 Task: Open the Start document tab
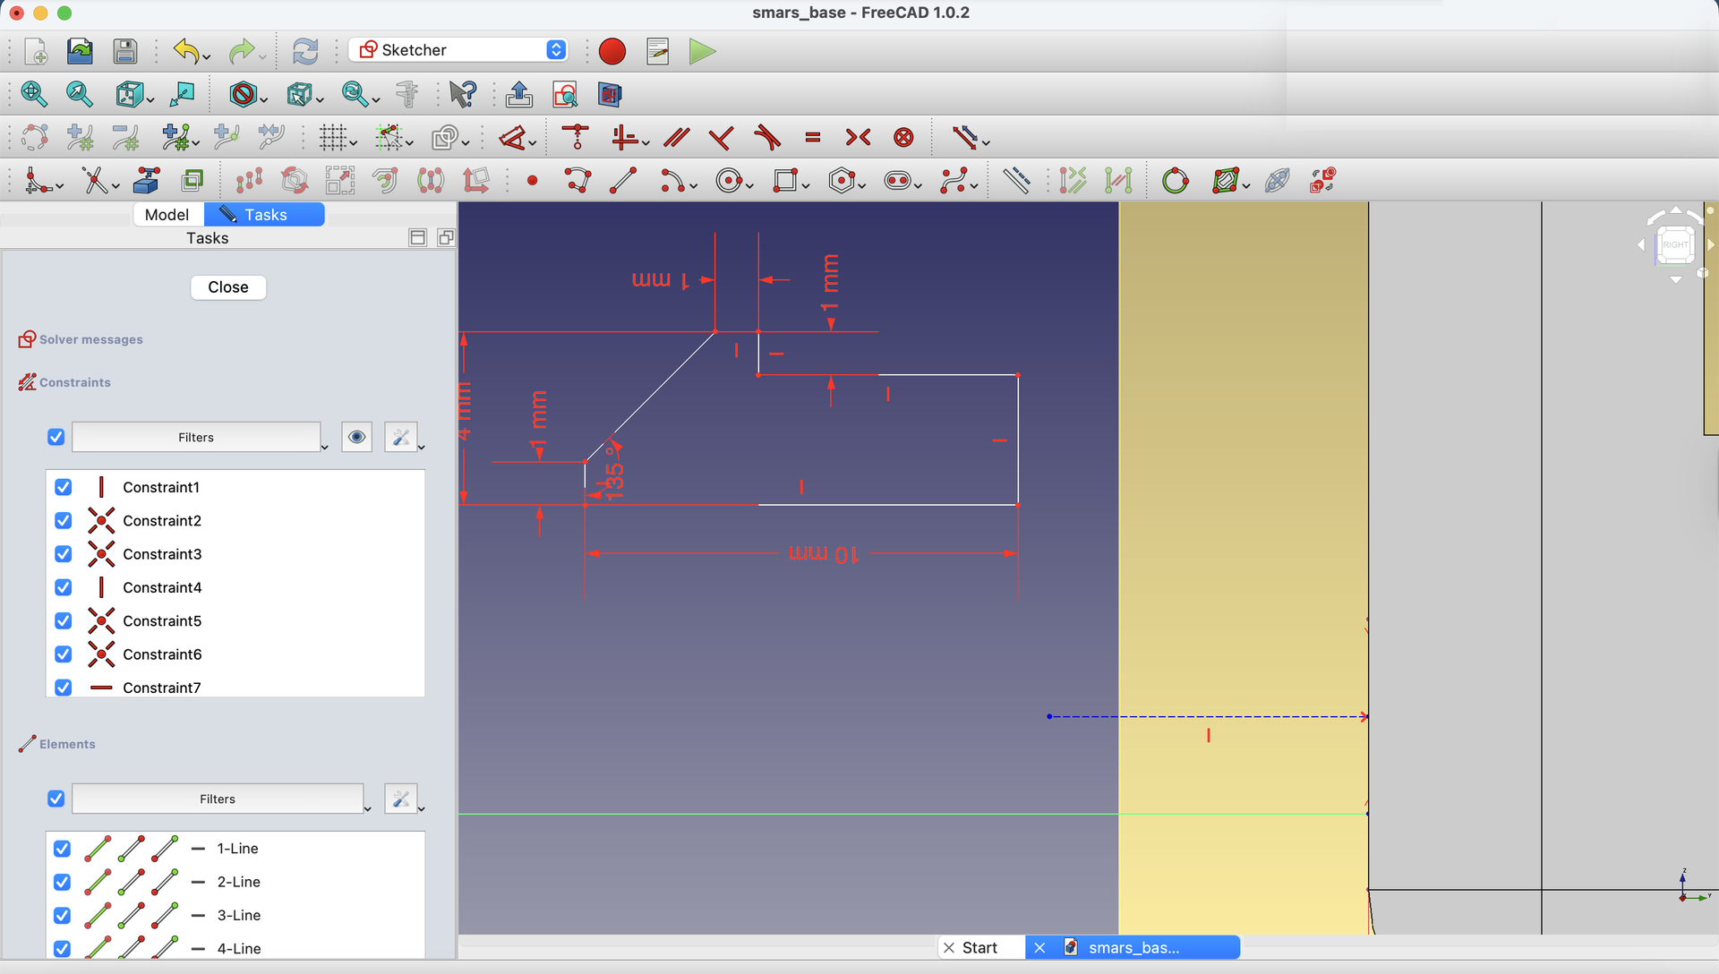[979, 947]
